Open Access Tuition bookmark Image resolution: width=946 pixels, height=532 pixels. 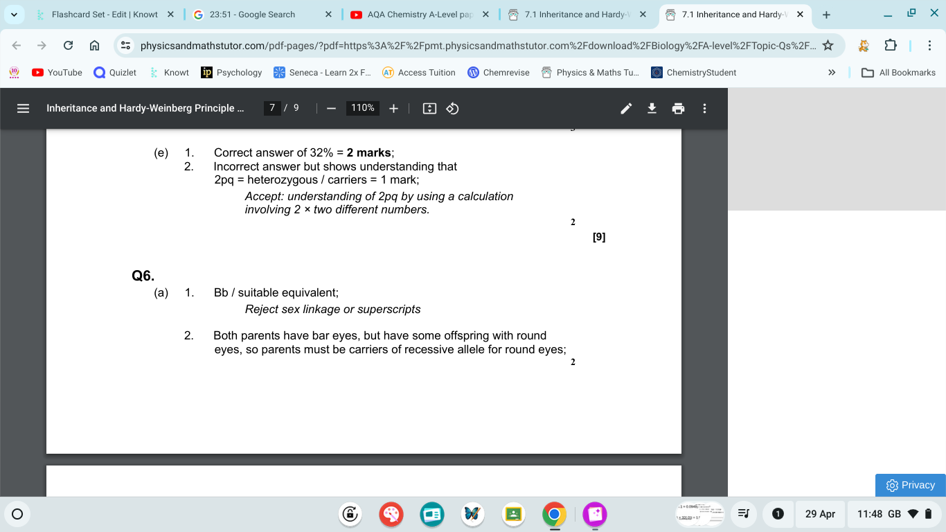point(419,72)
